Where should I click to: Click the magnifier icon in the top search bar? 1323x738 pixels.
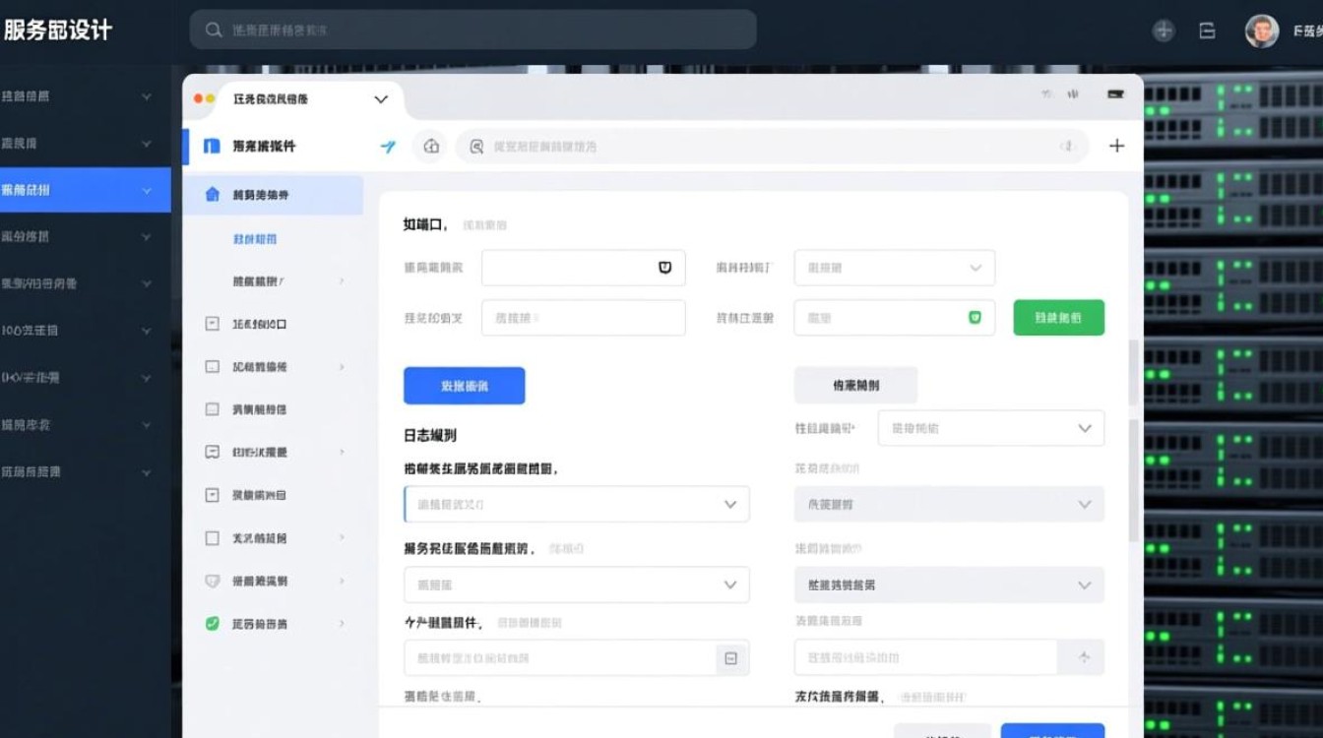pos(214,31)
